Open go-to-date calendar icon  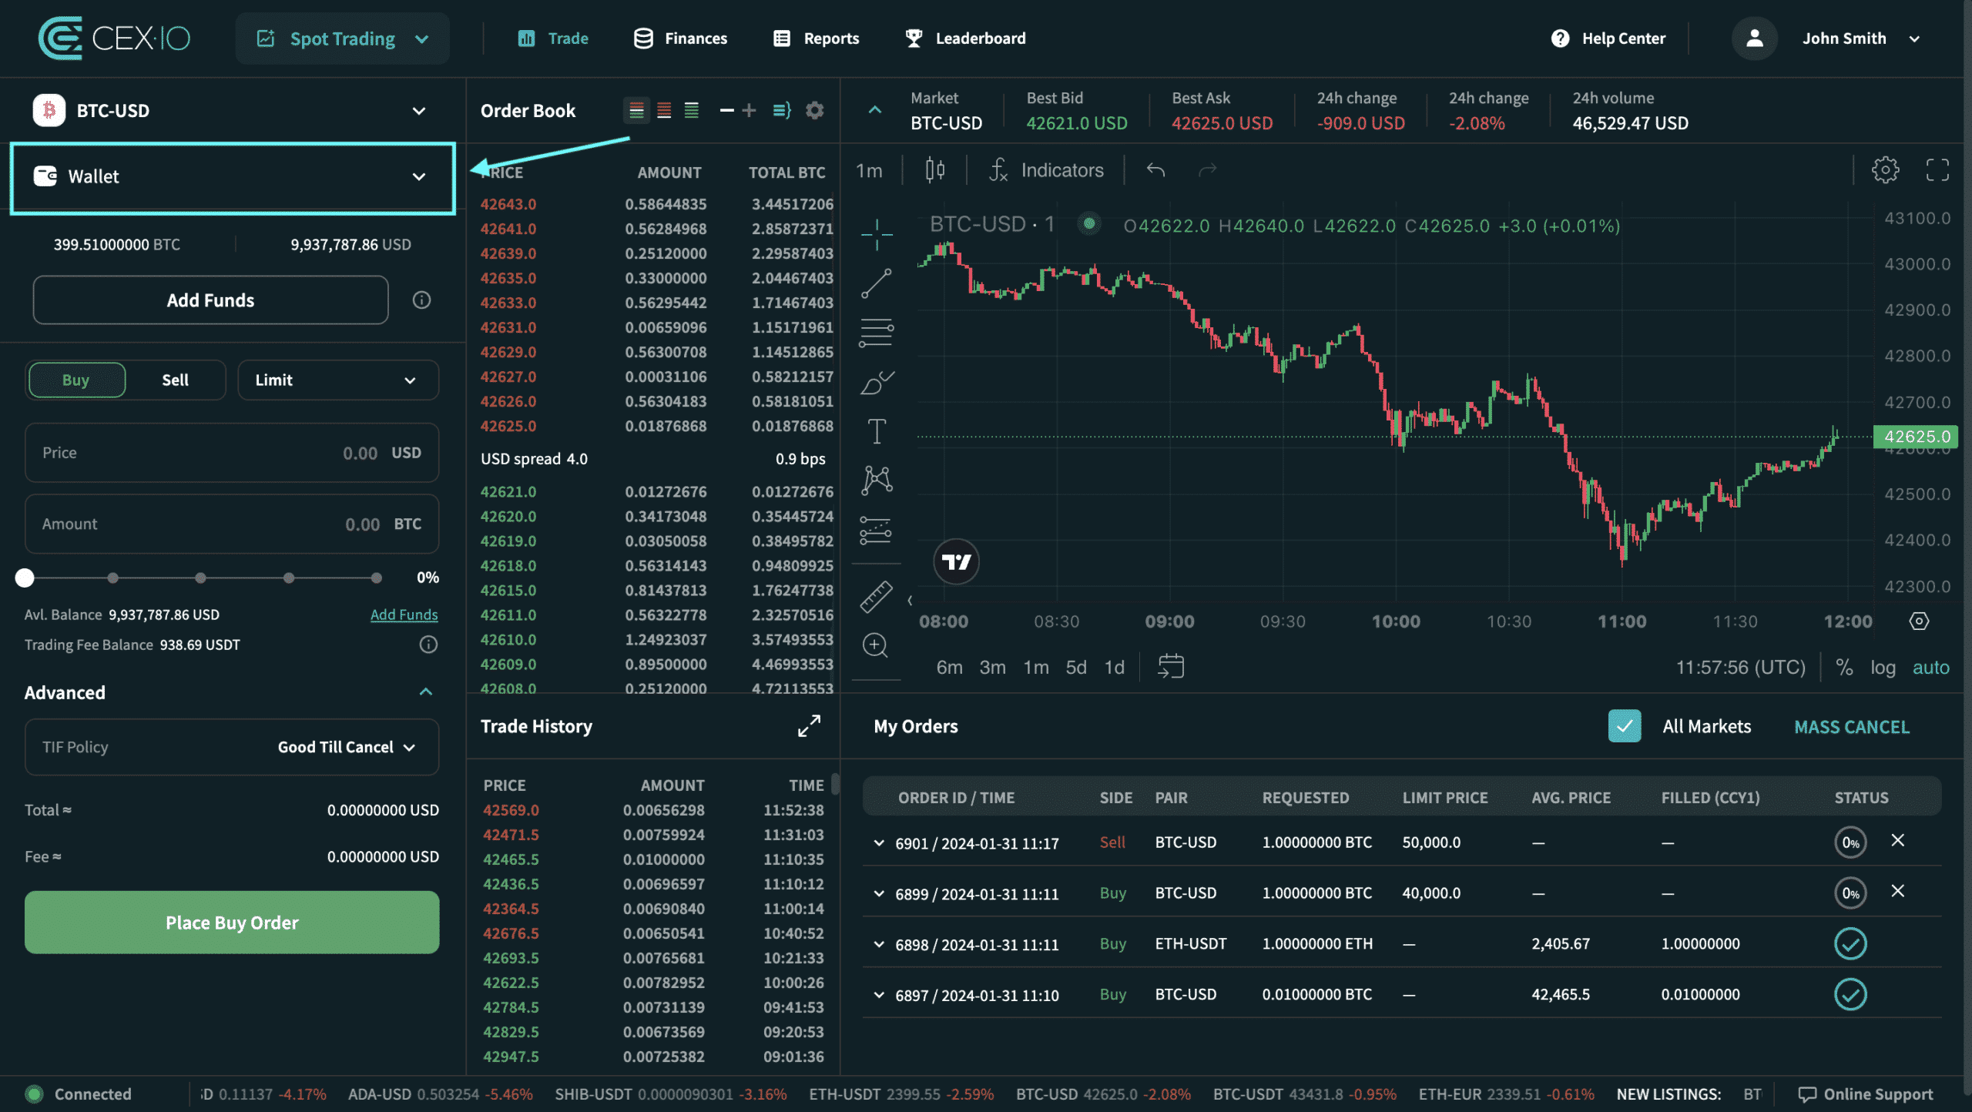pyautogui.click(x=1170, y=666)
